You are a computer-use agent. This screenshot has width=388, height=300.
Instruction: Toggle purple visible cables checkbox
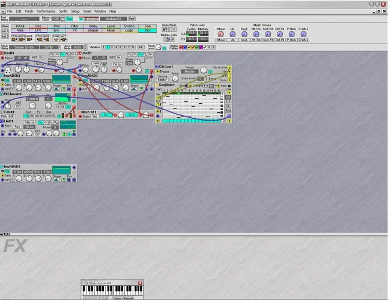tap(201, 47)
